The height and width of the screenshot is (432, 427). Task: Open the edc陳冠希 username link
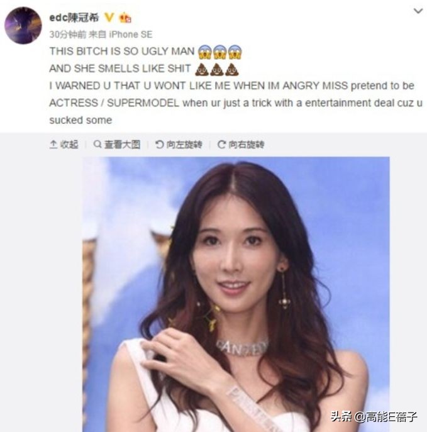[x=74, y=18]
